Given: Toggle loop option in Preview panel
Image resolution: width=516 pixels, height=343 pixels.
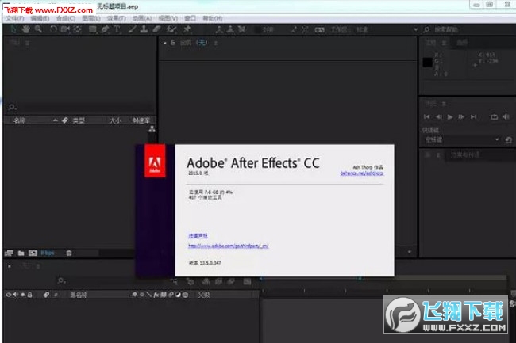Looking at the screenshot, I should (495, 116).
